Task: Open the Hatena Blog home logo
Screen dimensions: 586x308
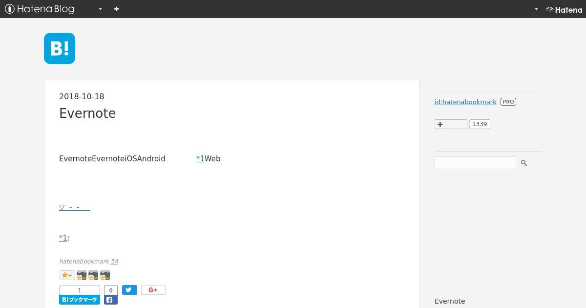Action: [x=40, y=9]
